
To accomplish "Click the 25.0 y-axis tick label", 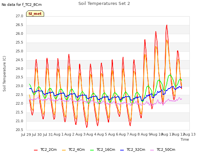I will click(x=20, y=51).
